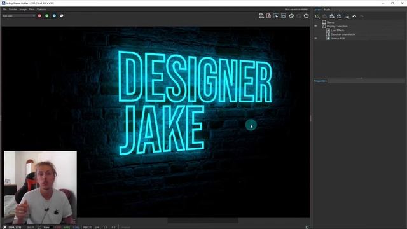Viewport: 407px width, 229px height.
Task: Click the New version available notice
Action: [x=296, y=10]
